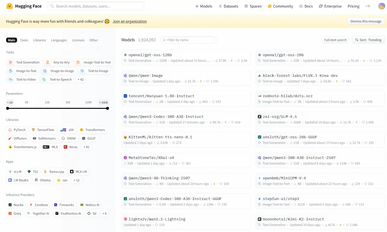Screen dimensions: 387x232
Task: Filter by Keras library
Action: 71,147
